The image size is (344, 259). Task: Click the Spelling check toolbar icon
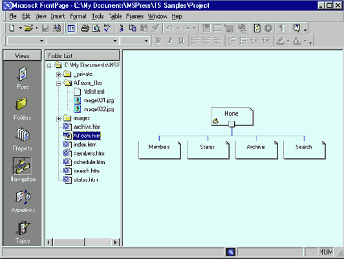[107, 28]
